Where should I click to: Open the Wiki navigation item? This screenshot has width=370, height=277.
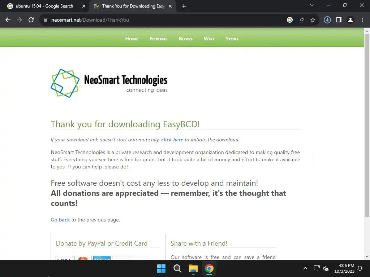[209, 39]
